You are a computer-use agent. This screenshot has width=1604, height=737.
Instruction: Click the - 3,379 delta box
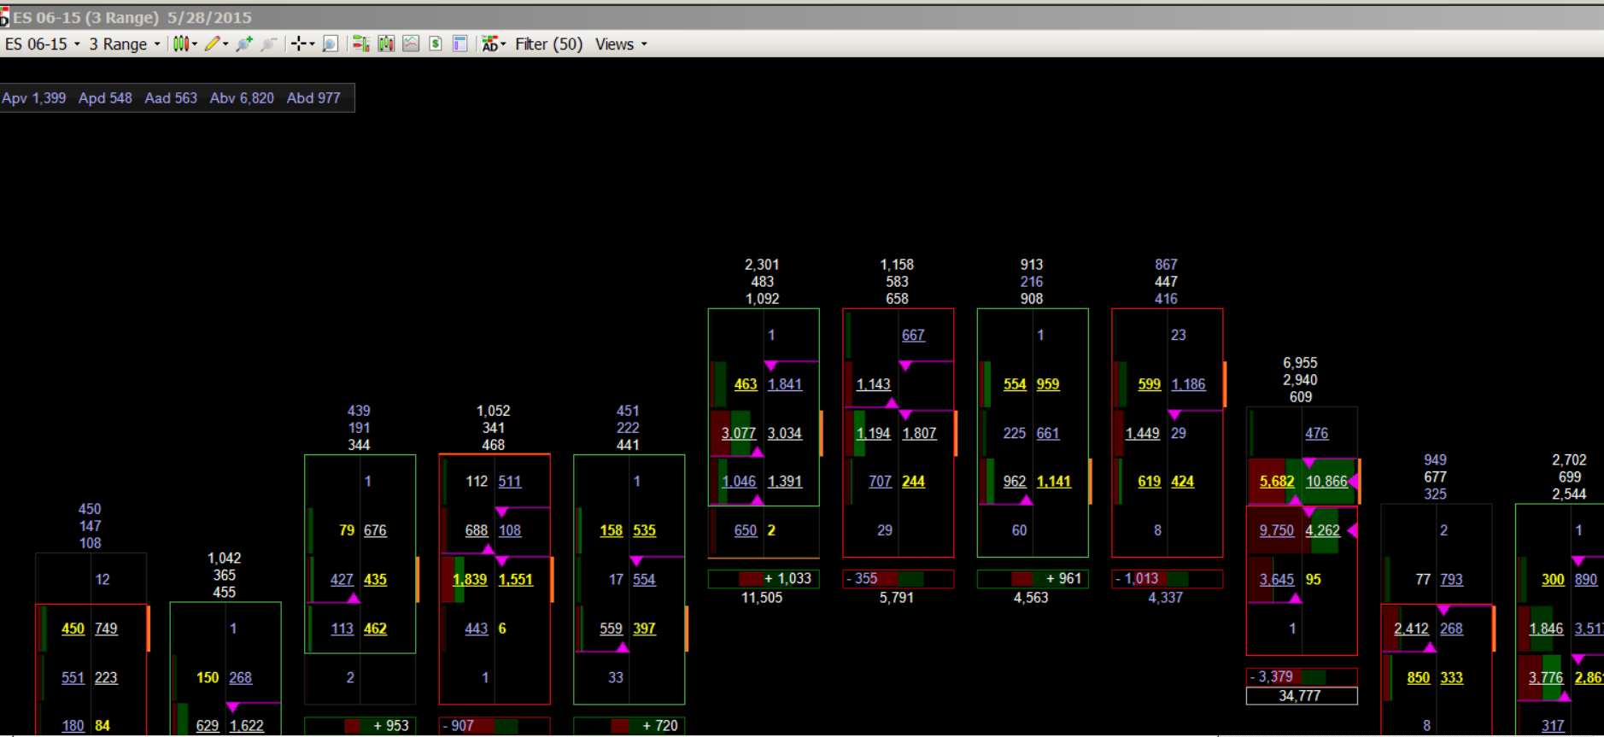click(x=1302, y=677)
